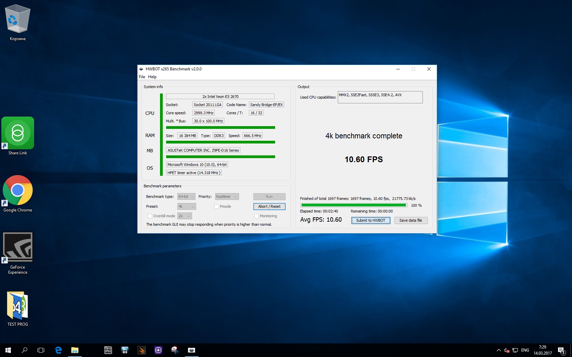Minimize the HWBOT x265 Benchmark window

click(x=398, y=69)
